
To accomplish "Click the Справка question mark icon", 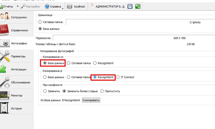I will [x=47, y=6].
